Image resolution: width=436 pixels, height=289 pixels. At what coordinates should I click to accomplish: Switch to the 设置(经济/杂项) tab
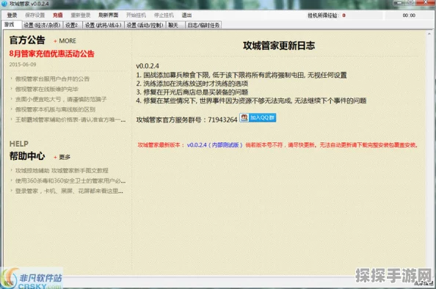pyautogui.click(x=42, y=25)
